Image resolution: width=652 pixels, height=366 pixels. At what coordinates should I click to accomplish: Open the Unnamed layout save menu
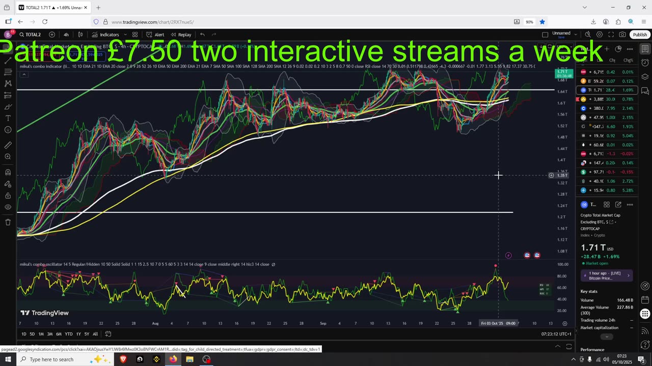pyautogui.click(x=561, y=35)
